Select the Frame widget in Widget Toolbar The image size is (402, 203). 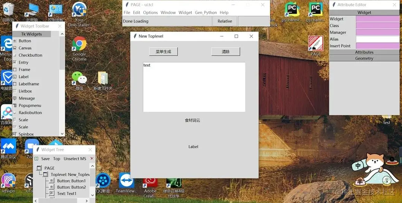pos(24,70)
